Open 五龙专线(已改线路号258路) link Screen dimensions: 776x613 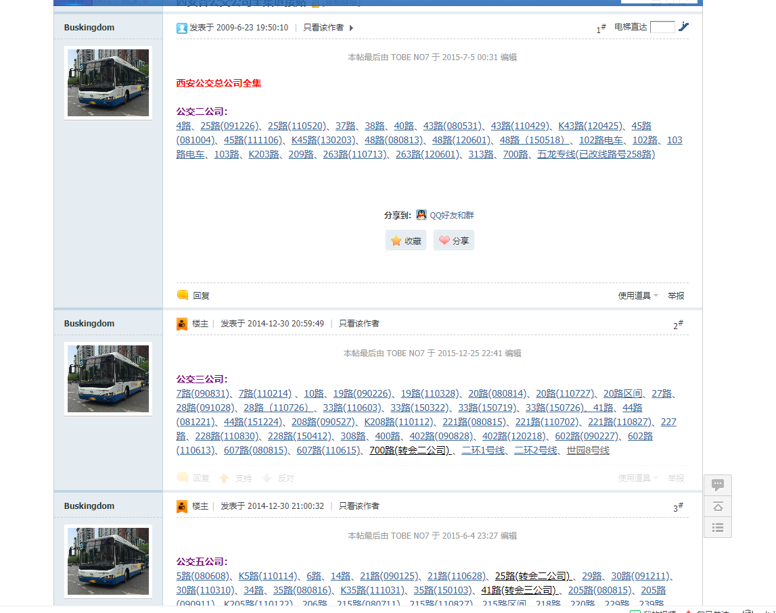(596, 154)
